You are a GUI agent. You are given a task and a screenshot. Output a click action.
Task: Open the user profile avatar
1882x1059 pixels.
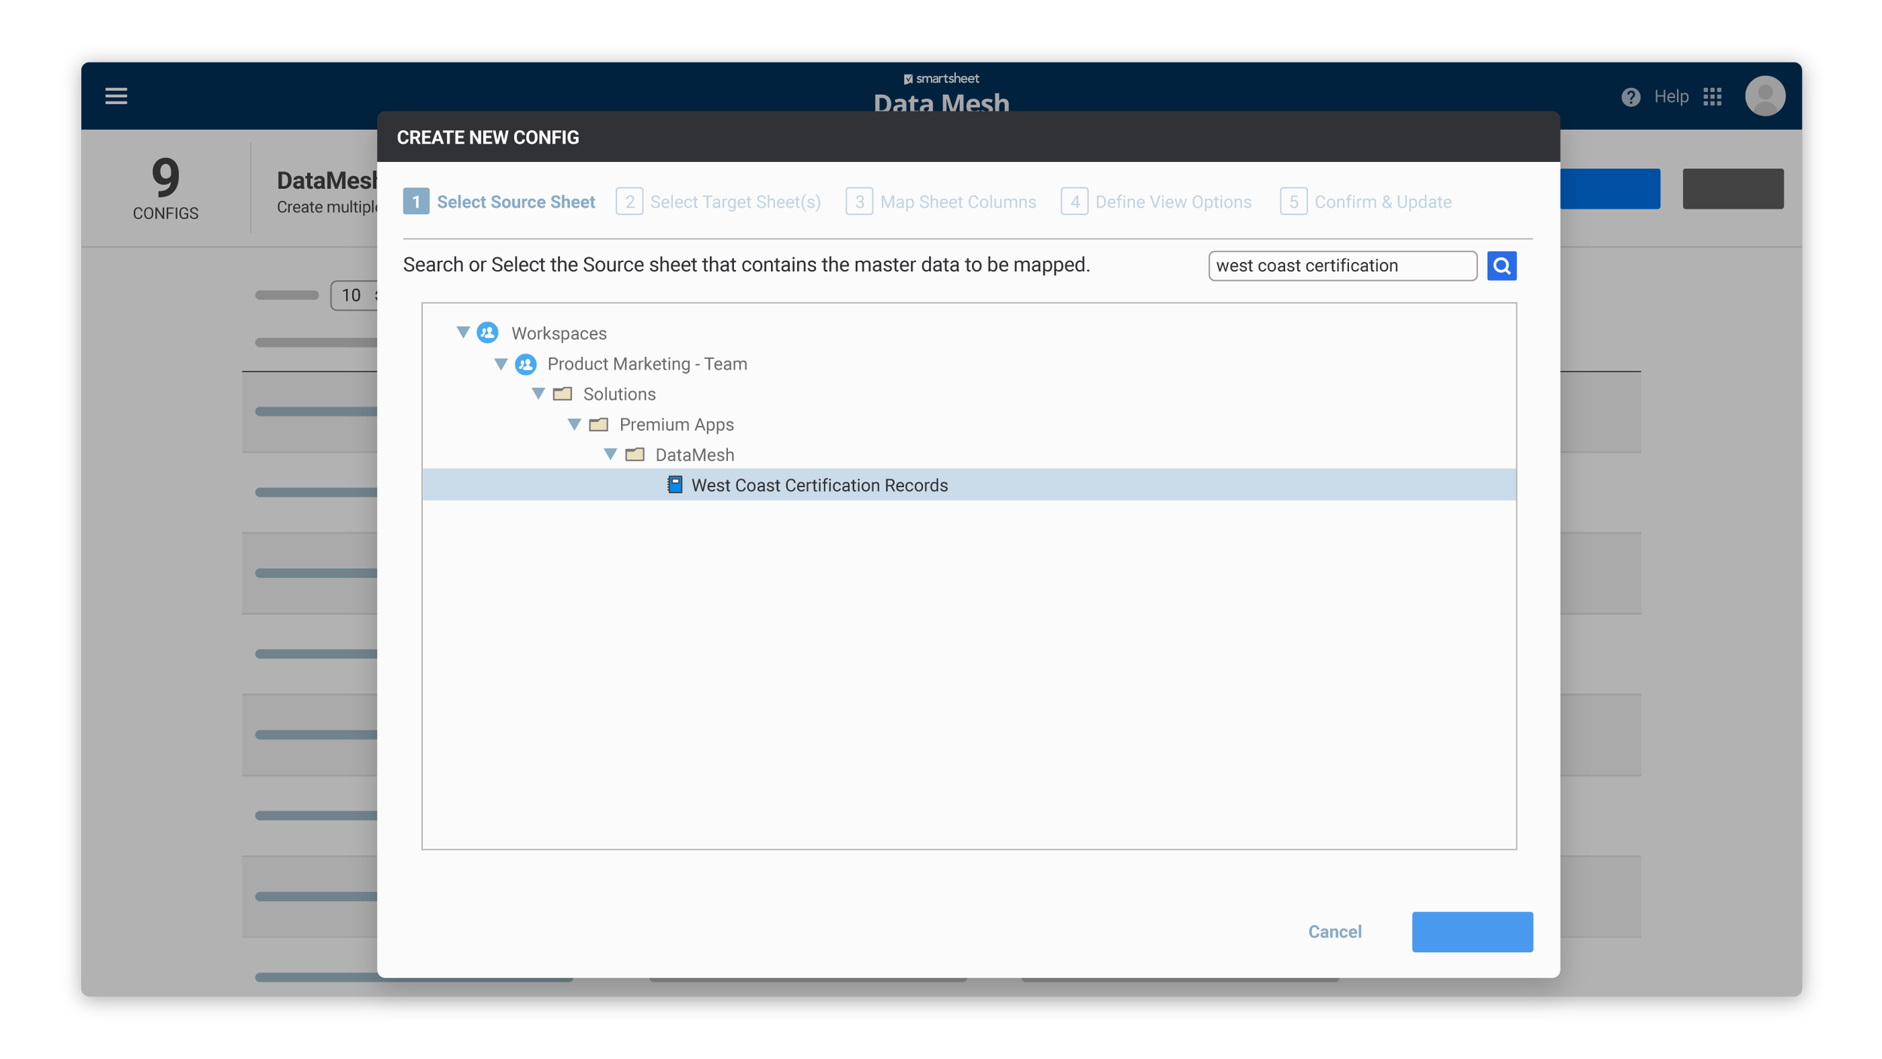pyautogui.click(x=1765, y=96)
